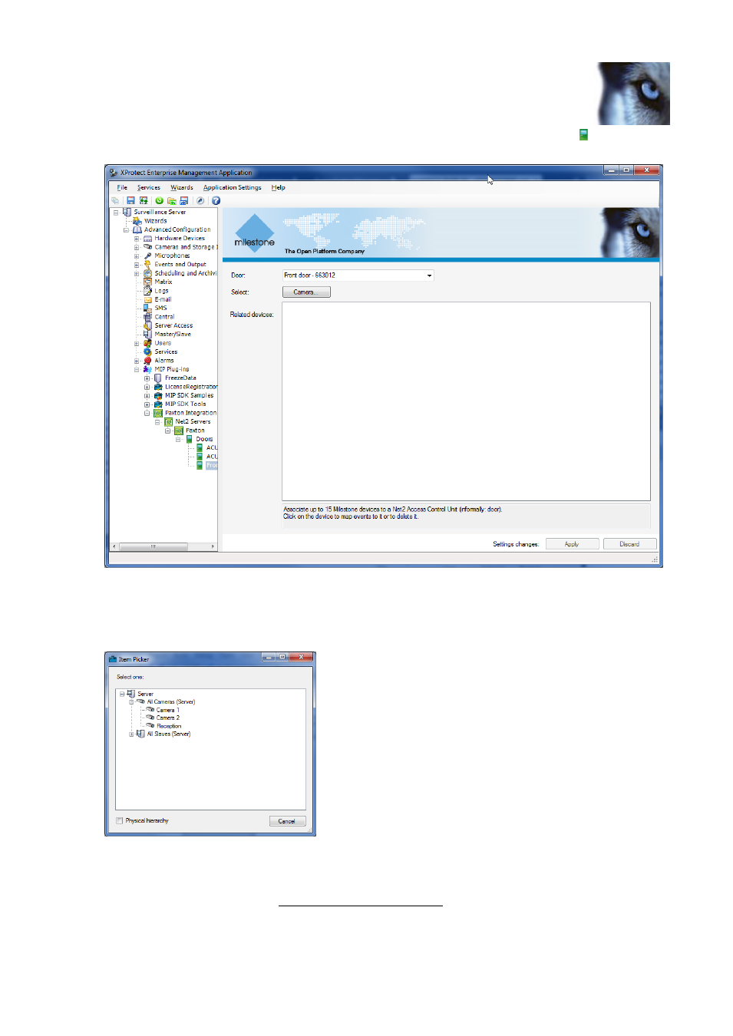
Task: Select the Paxton Integration node
Action: coord(190,414)
